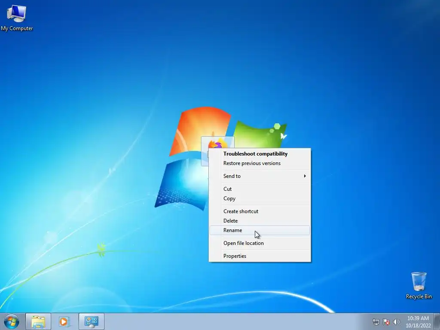
Task: Open the Action Center flag icon
Action: point(386,322)
